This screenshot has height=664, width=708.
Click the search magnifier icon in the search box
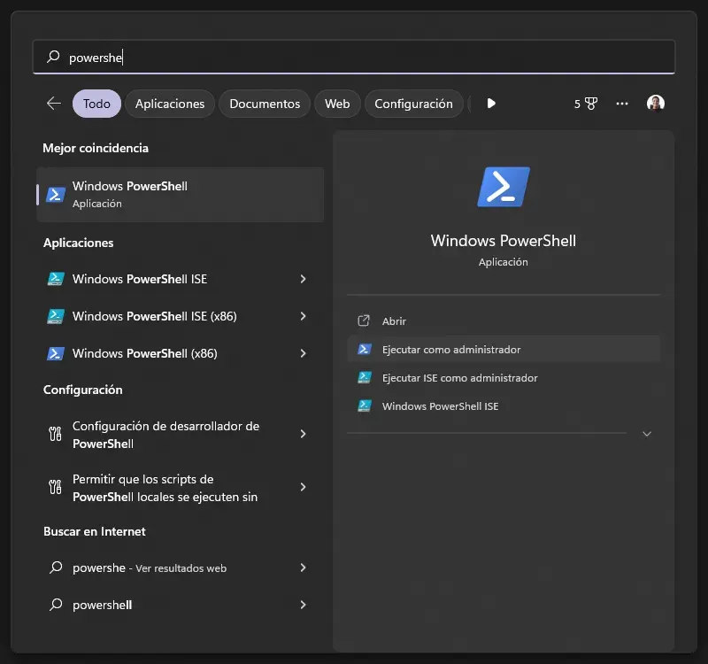coord(53,57)
